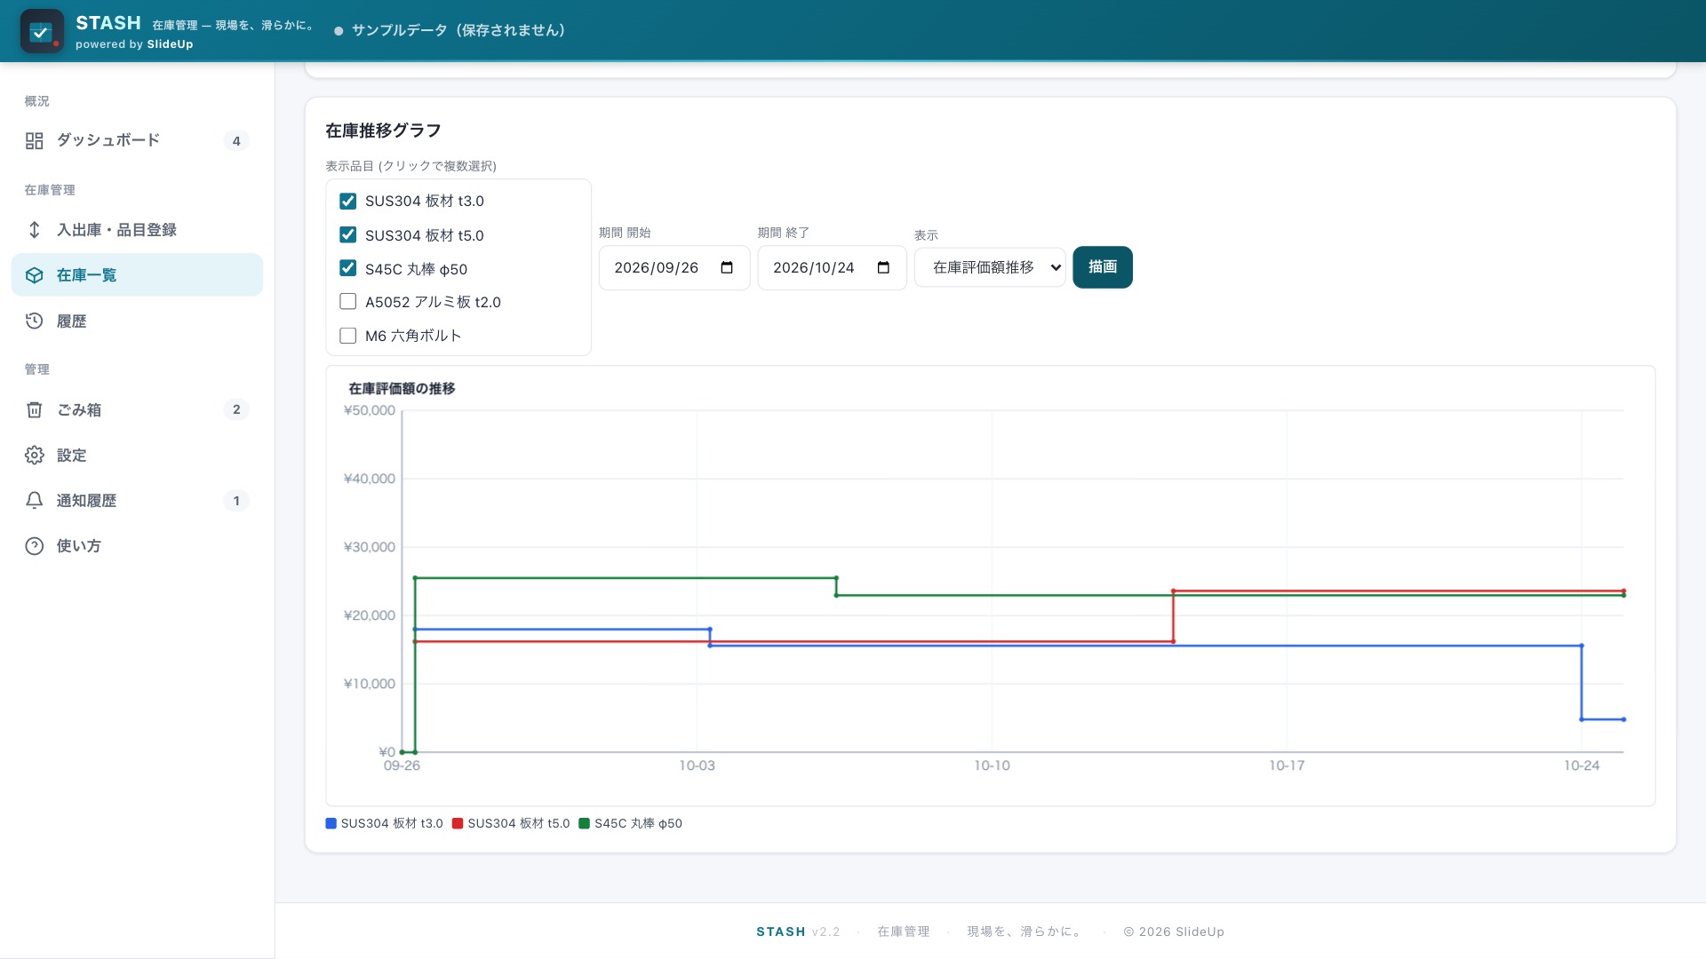Open ダッシュボード from sidebar

[x=137, y=140]
